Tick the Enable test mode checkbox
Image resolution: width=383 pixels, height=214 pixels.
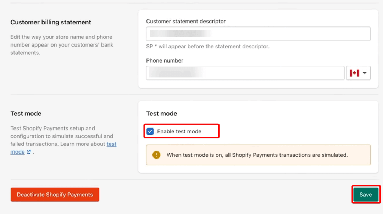150,131
